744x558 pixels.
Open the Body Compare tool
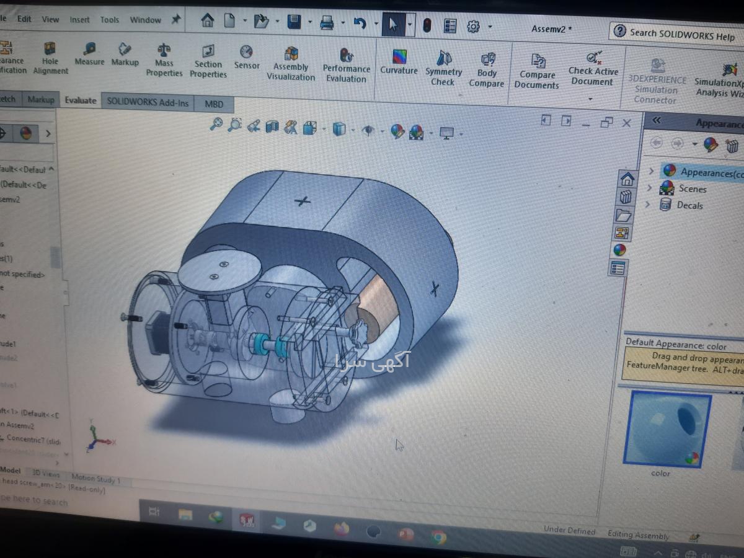(x=487, y=69)
